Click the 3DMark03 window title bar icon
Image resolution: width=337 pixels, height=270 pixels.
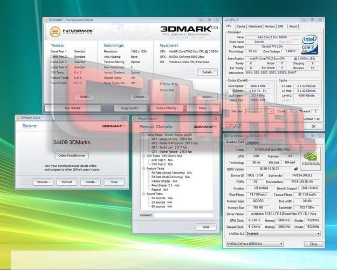tap(46, 20)
